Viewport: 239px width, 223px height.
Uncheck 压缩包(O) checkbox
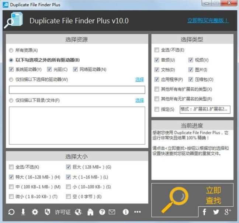(191, 79)
